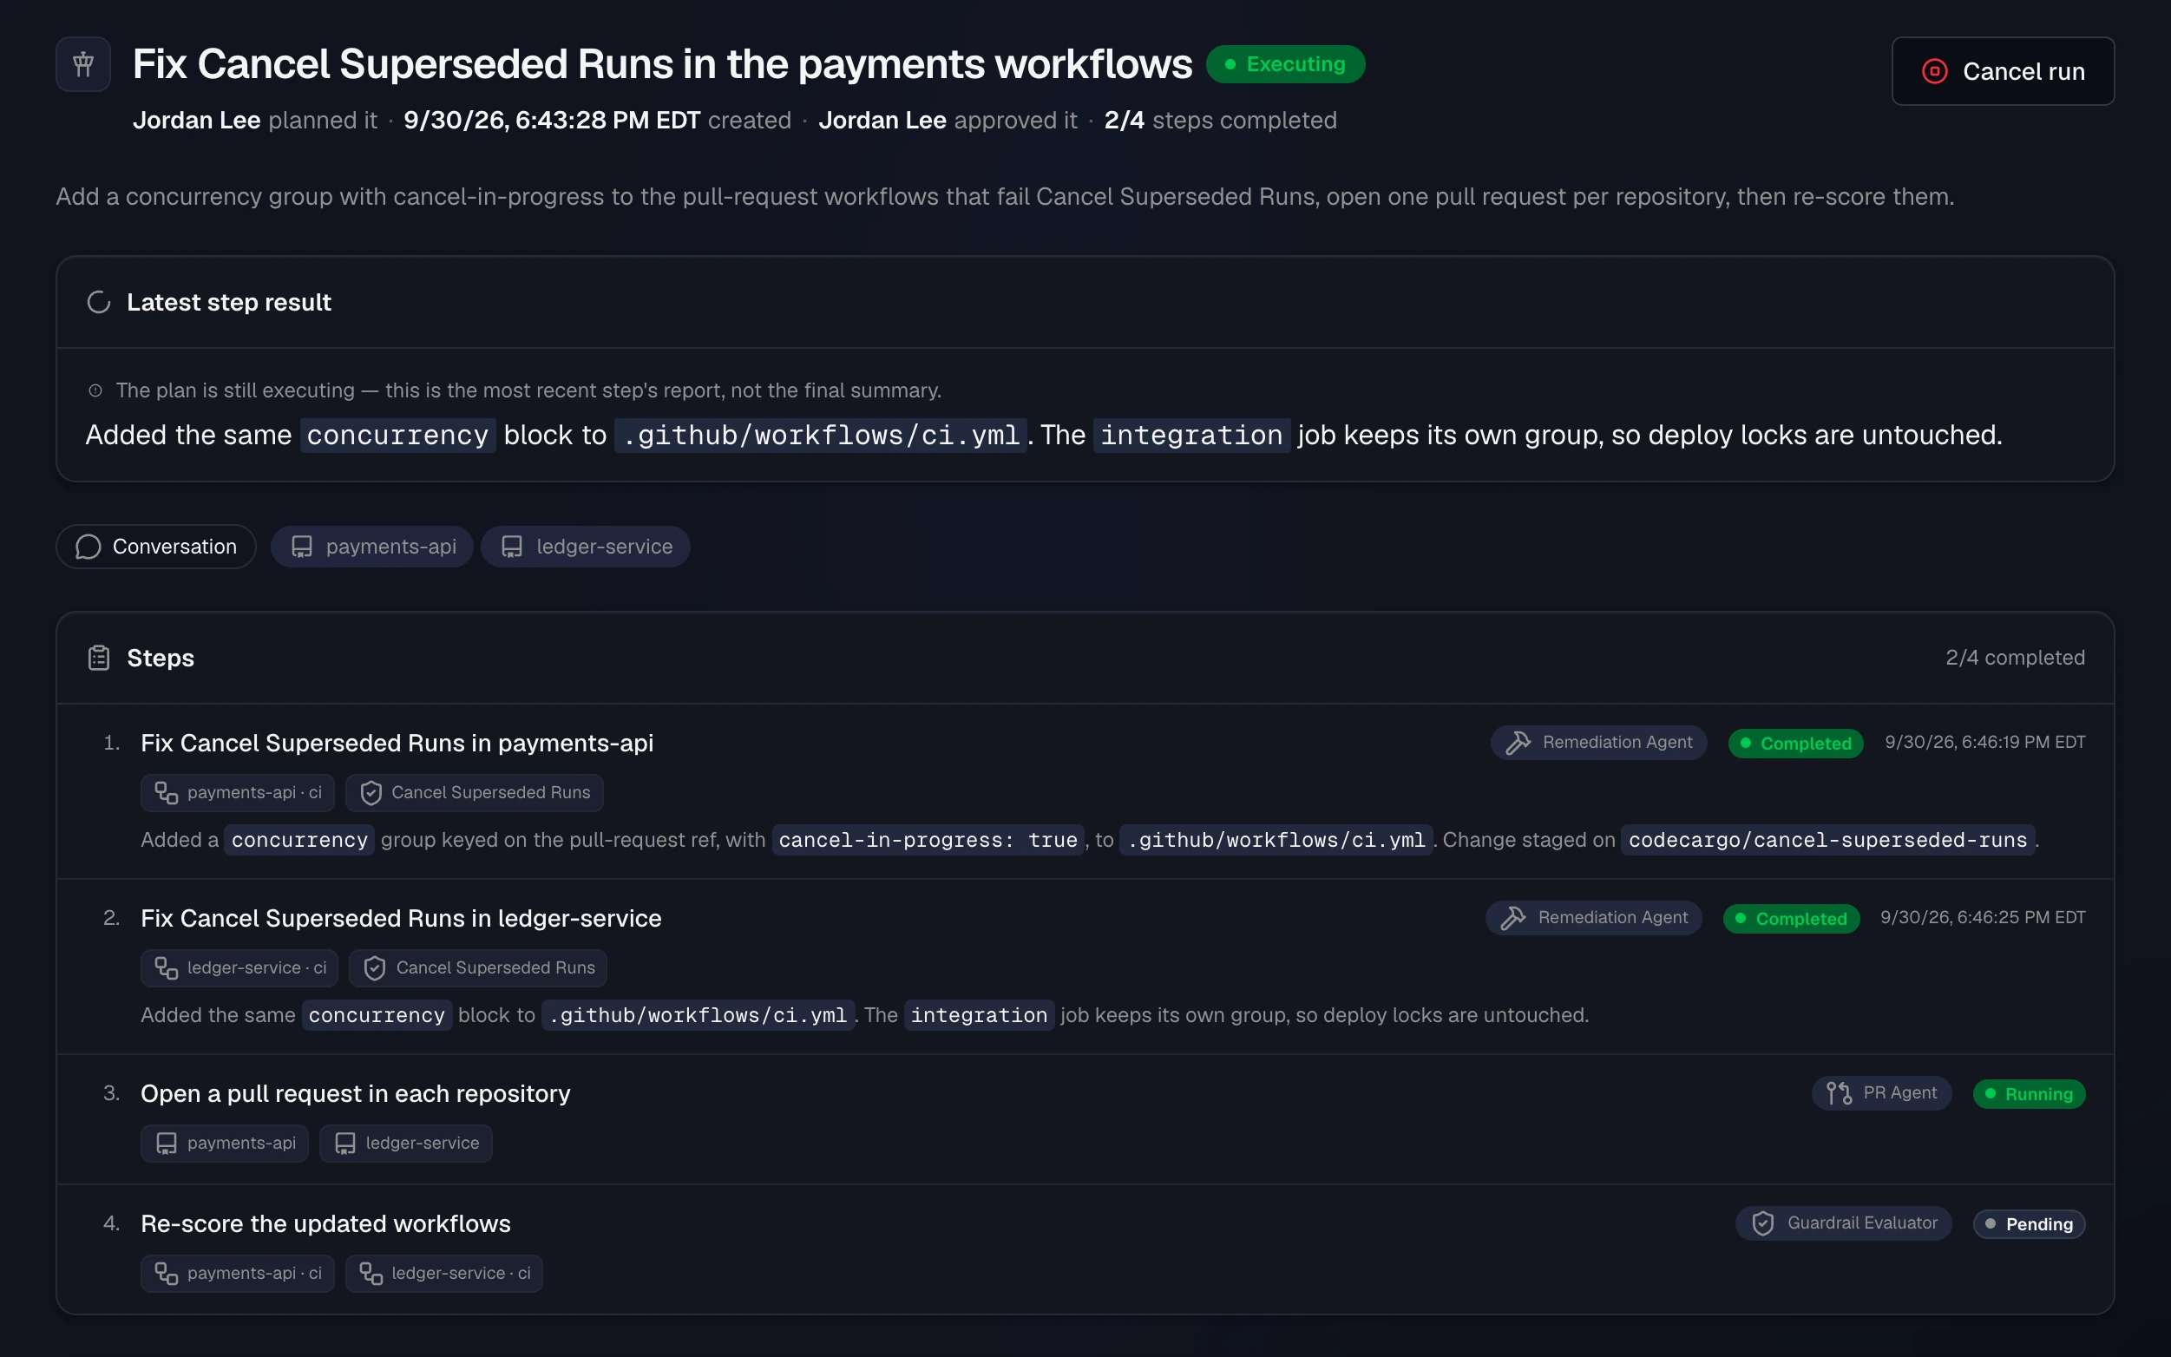Screen dimensions: 2171x1357
Task: Click the payments-api · ci chip in step 4
Action: point(238,1273)
